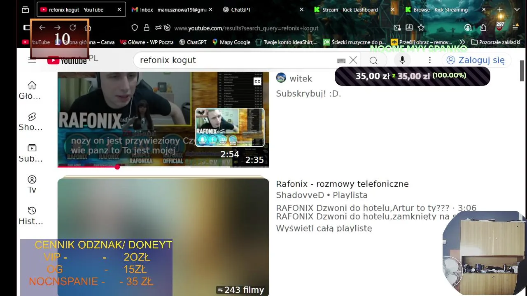
Task: Open Firefox View icon left of tabs
Action: click(26, 9)
